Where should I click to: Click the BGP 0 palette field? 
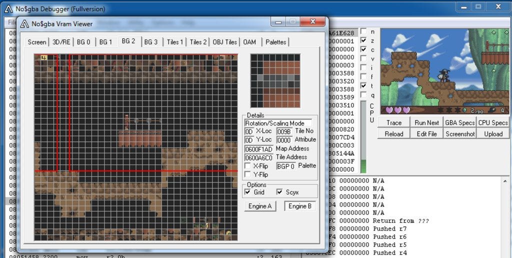tap(286, 166)
